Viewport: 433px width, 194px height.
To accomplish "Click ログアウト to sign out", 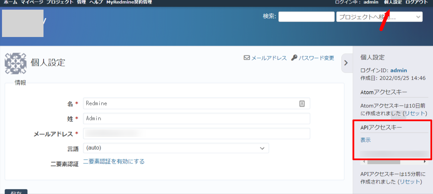I will pyautogui.click(x=417, y=2).
